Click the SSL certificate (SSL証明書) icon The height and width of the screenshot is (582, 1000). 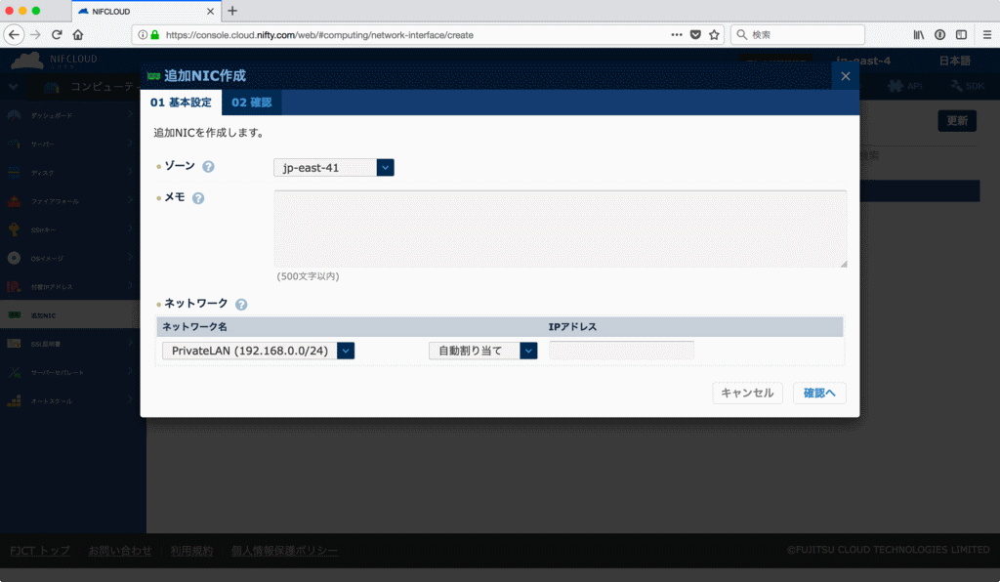[x=14, y=344]
